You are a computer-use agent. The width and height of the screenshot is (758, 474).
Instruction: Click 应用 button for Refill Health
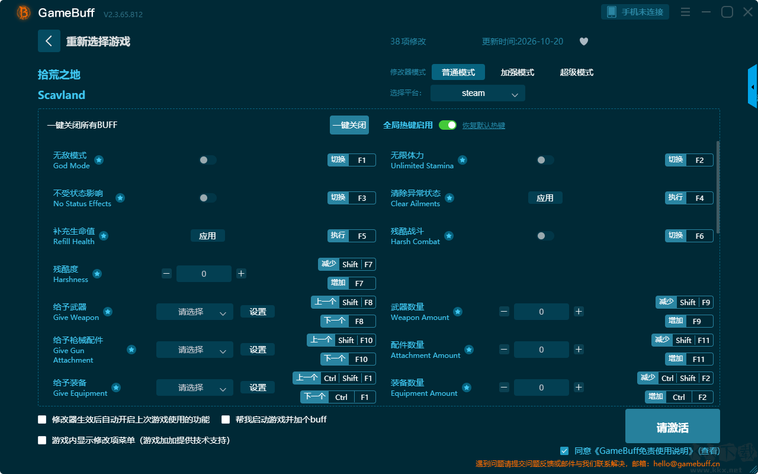[207, 236]
